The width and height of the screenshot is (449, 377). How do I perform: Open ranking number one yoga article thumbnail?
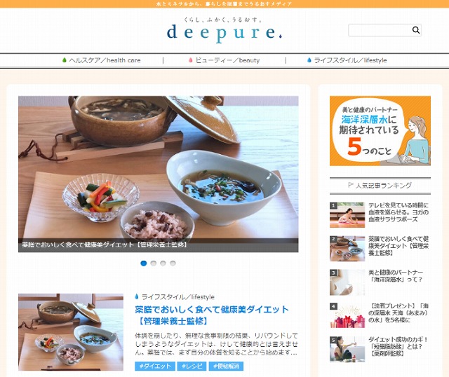click(347, 215)
